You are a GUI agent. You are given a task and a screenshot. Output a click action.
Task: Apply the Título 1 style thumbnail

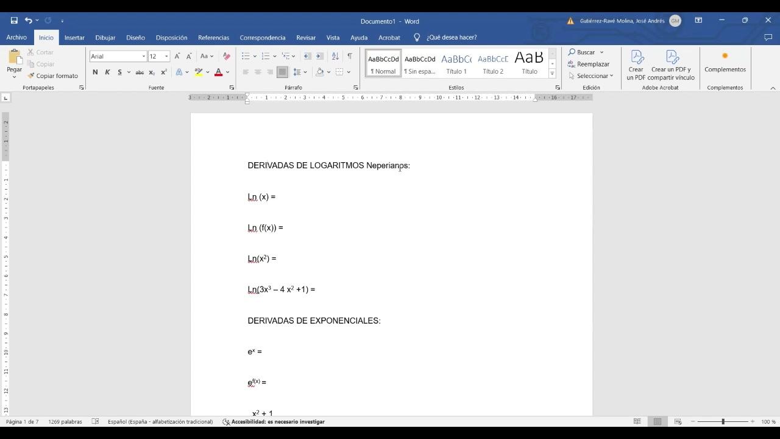[x=456, y=63]
